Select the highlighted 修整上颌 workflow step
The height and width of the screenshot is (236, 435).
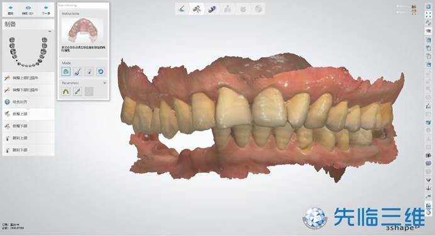(28, 114)
